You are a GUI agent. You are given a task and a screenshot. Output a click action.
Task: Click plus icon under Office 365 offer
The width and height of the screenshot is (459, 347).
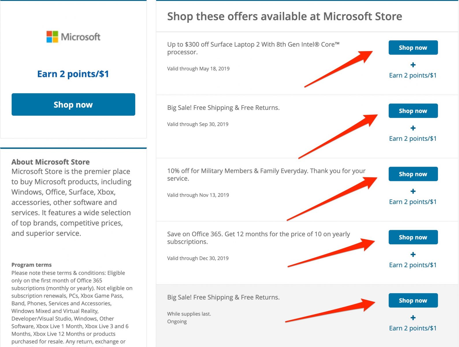413,254
